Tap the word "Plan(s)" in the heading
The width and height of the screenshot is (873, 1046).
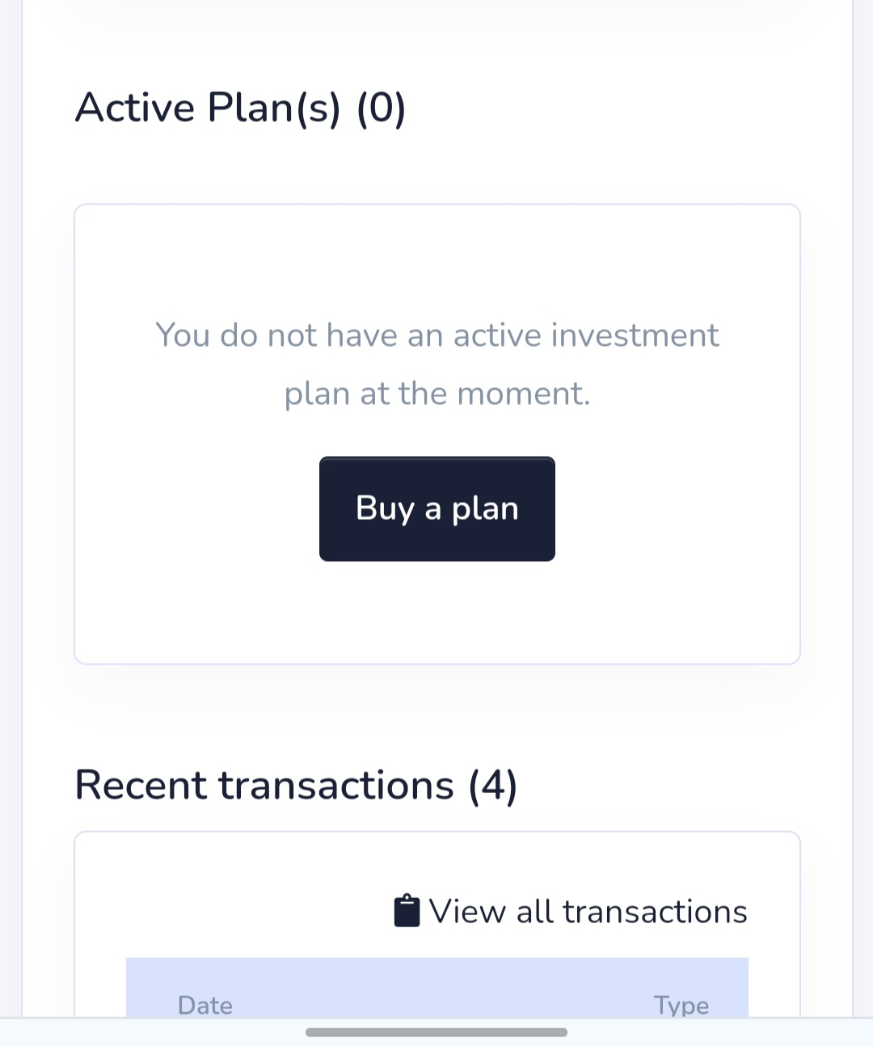pos(273,108)
